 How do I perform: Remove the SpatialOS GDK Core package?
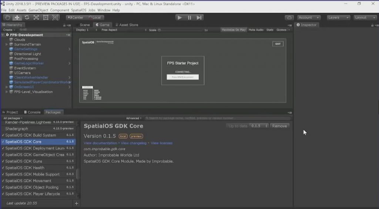(279, 126)
